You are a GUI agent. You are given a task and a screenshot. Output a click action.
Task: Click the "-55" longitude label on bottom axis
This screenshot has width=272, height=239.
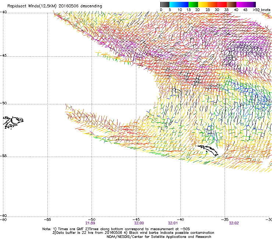coord(47,220)
